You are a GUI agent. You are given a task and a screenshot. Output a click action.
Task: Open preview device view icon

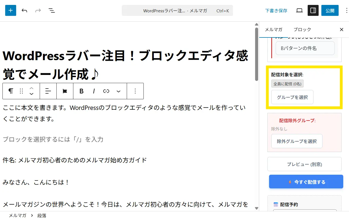point(299,11)
